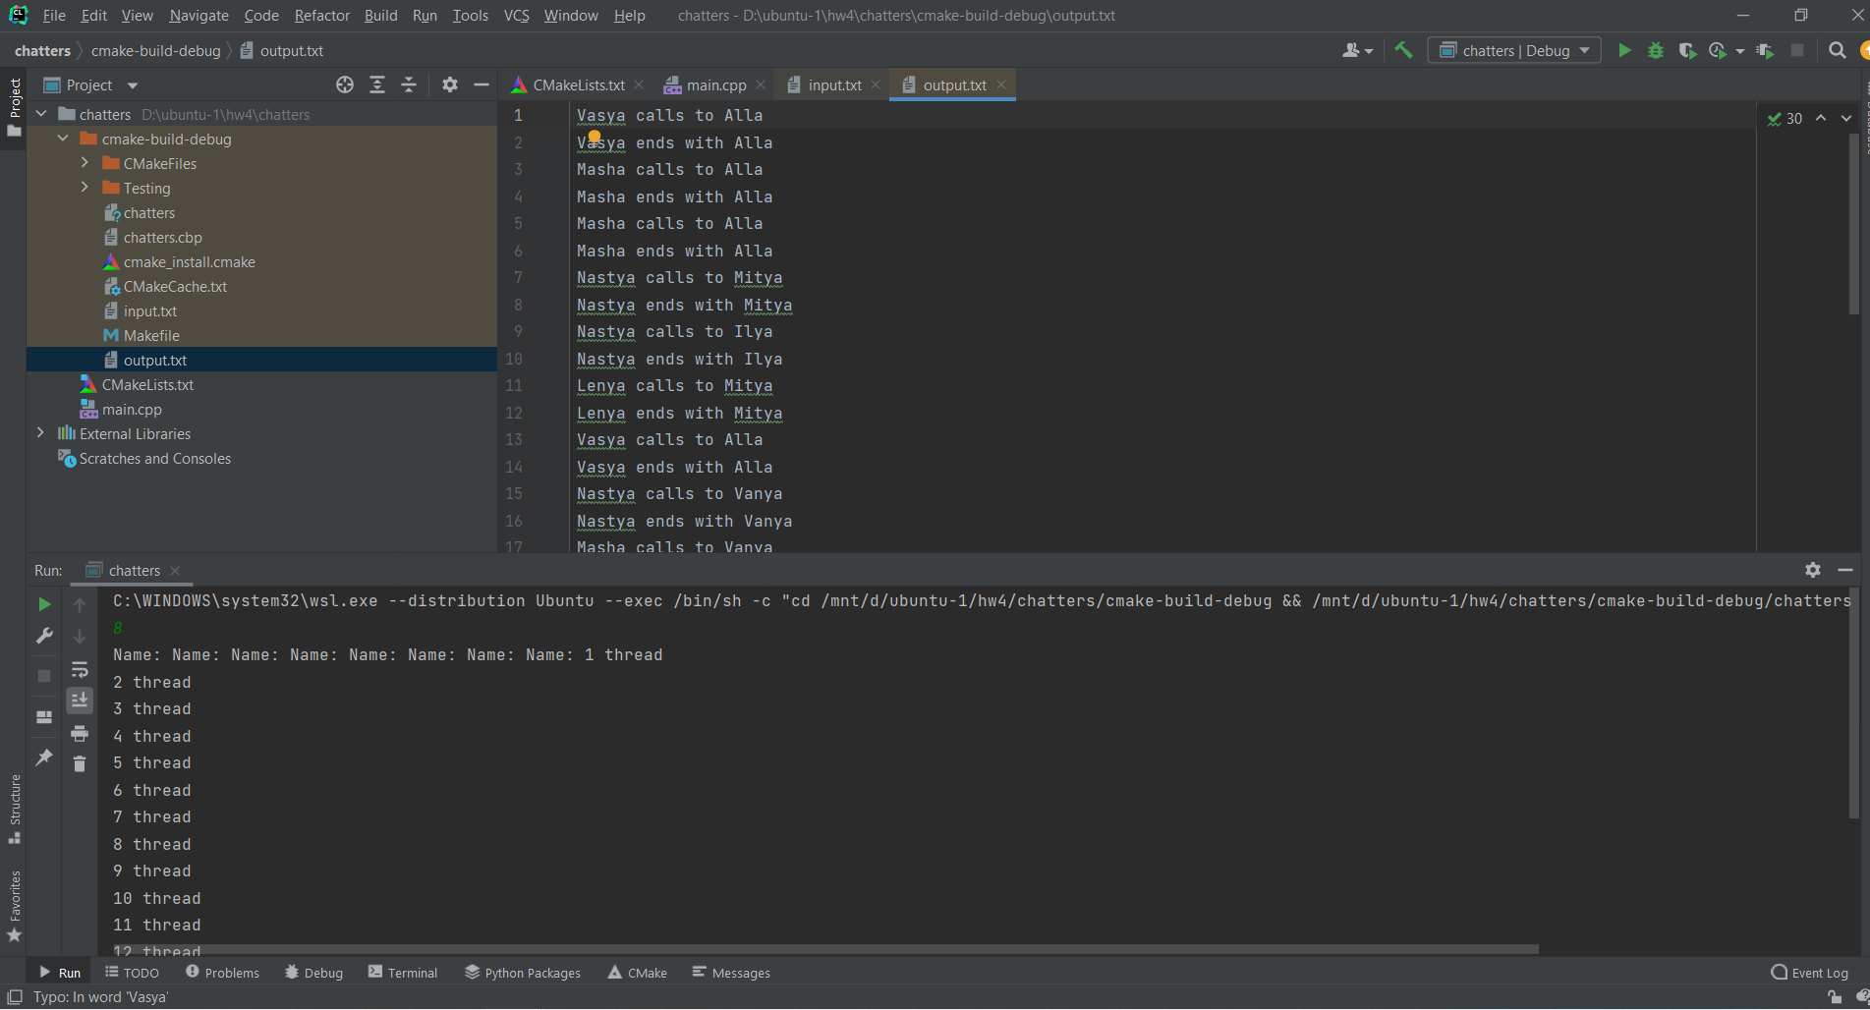This screenshot has height=1010, width=1870.
Task: Click print icon in Run panel
Action: click(x=80, y=734)
